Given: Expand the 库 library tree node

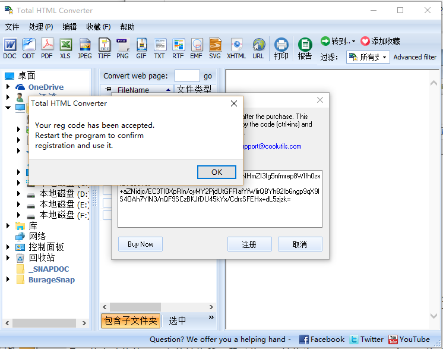Looking at the screenshot, I should pyautogui.click(x=8, y=225).
